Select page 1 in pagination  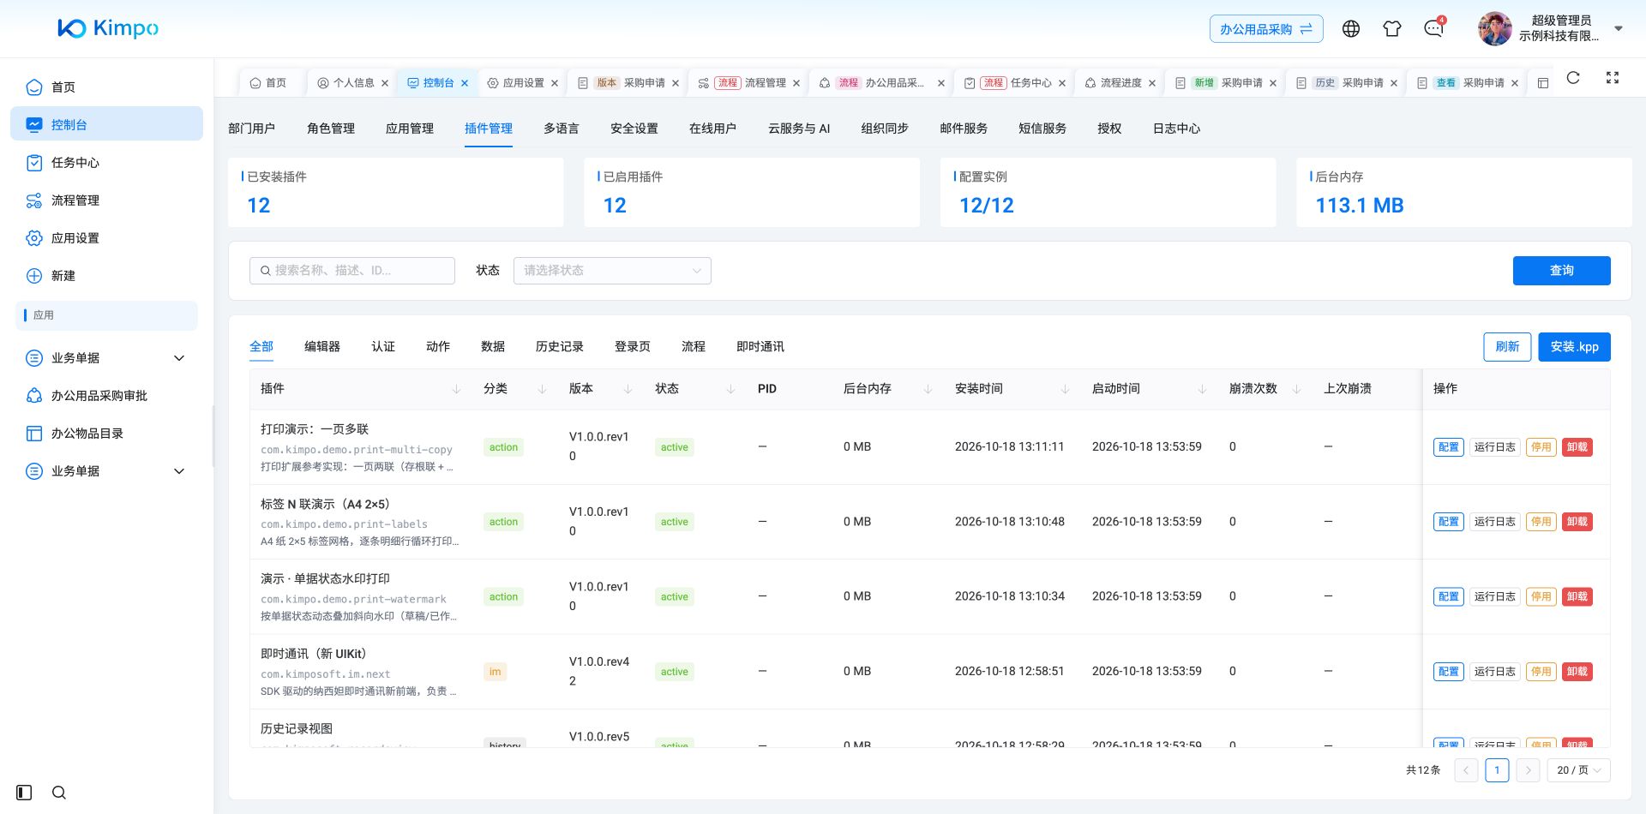pyautogui.click(x=1497, y=770)
